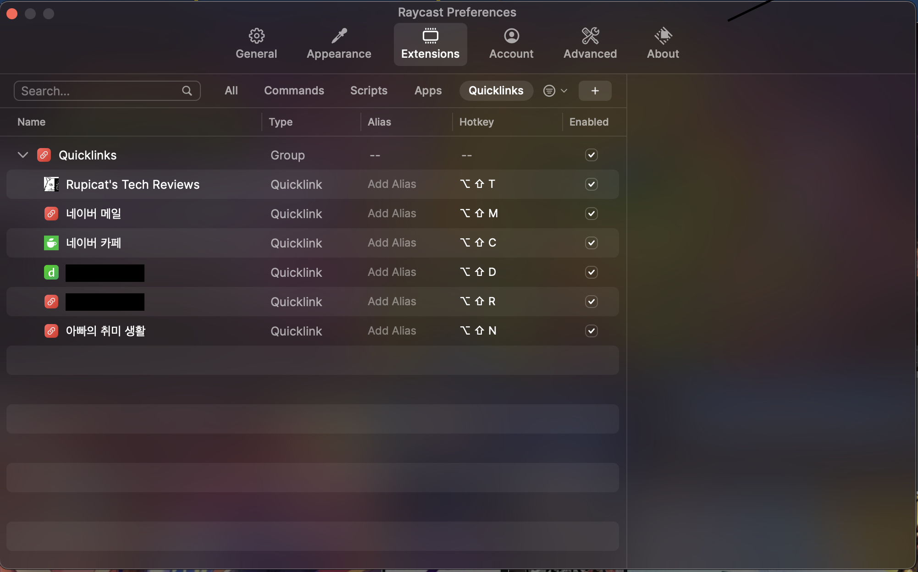Click the Rupicat's Tech Reviews thumbnail icon

[x=51, y=184]
